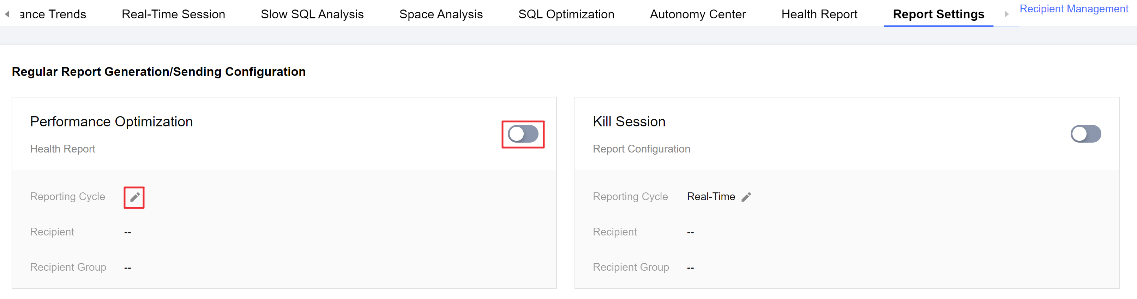Screen dimensions: 1137x299
Task: Open the Autonomy Center tab
Action: click(697, 14)
